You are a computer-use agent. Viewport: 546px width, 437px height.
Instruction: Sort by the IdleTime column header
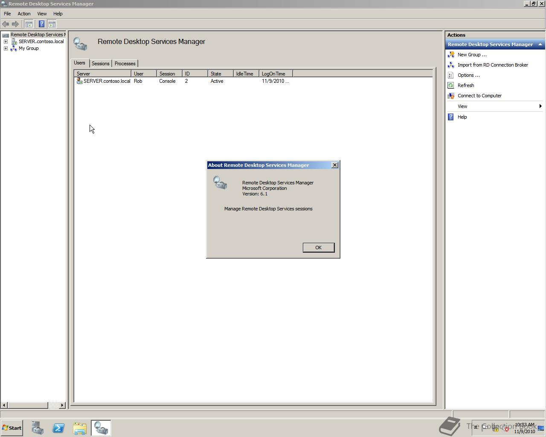click(246, 74)
